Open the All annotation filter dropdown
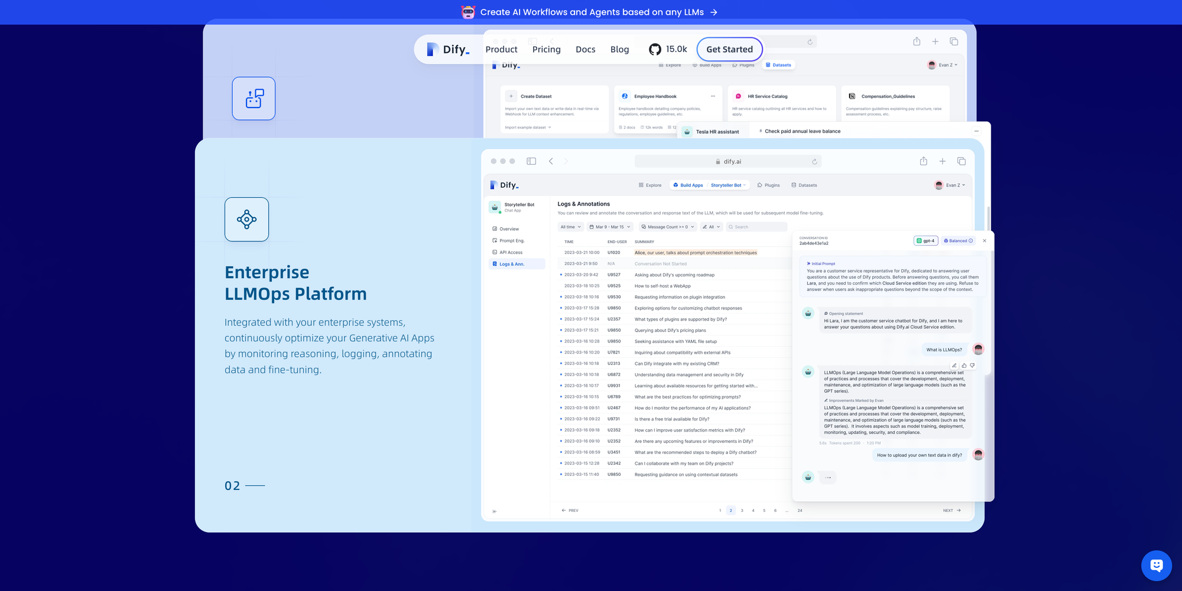The height and width of the screenshot is (591, 1182). [712, 227]
